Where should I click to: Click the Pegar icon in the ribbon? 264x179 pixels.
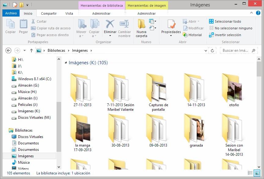[23, 27]
